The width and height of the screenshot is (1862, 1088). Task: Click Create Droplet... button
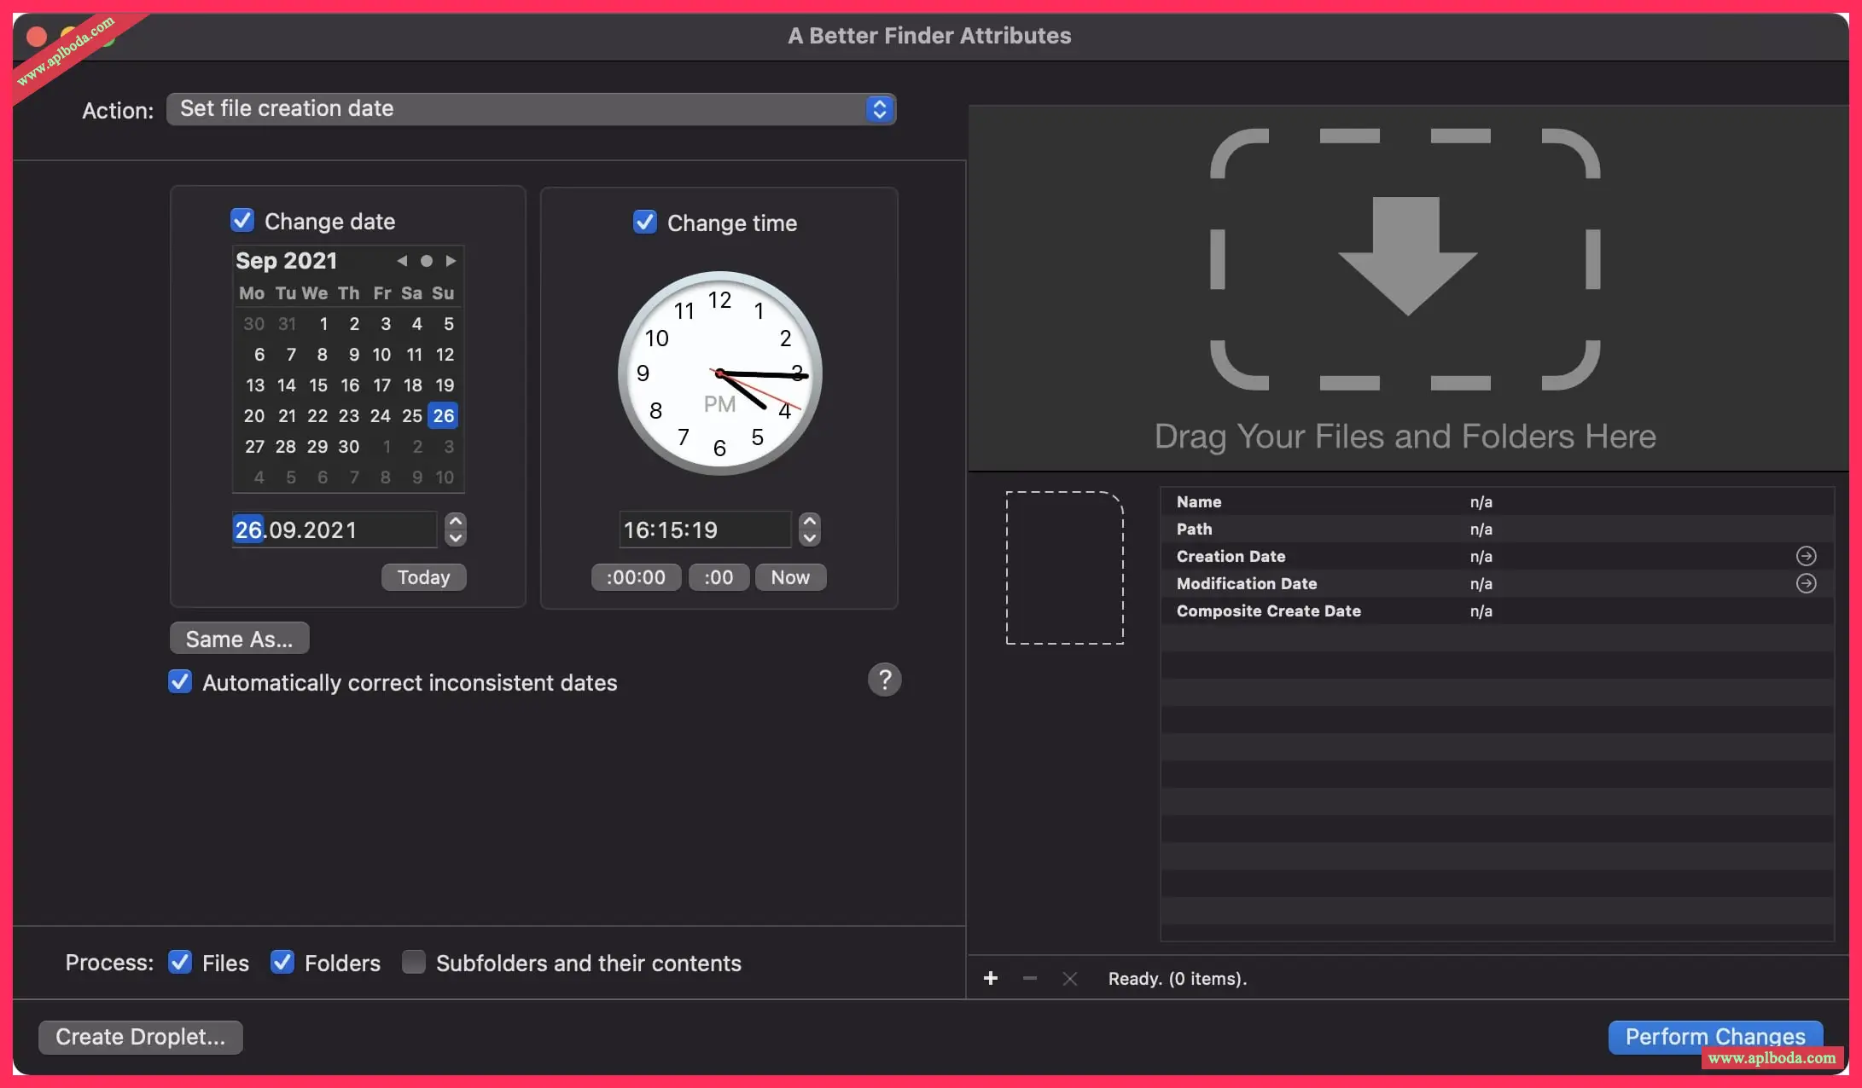point(141,1037)
